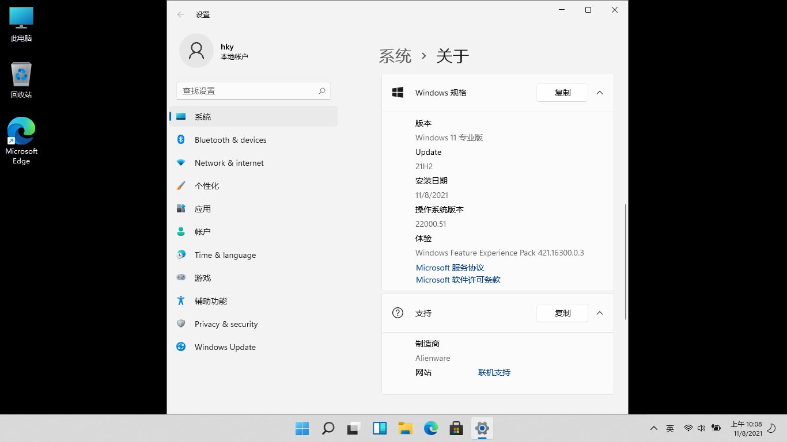Click the settings page vertical scrollbar

pyautogui.click(x=625, y=262)
